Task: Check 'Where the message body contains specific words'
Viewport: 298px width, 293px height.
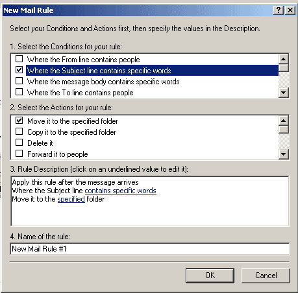Action: click(19, 81)
